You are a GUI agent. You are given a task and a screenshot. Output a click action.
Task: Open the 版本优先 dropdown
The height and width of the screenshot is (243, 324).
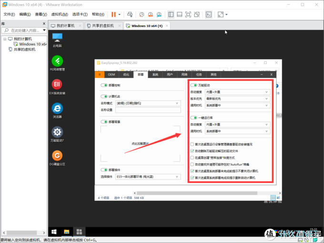[238, 99]
